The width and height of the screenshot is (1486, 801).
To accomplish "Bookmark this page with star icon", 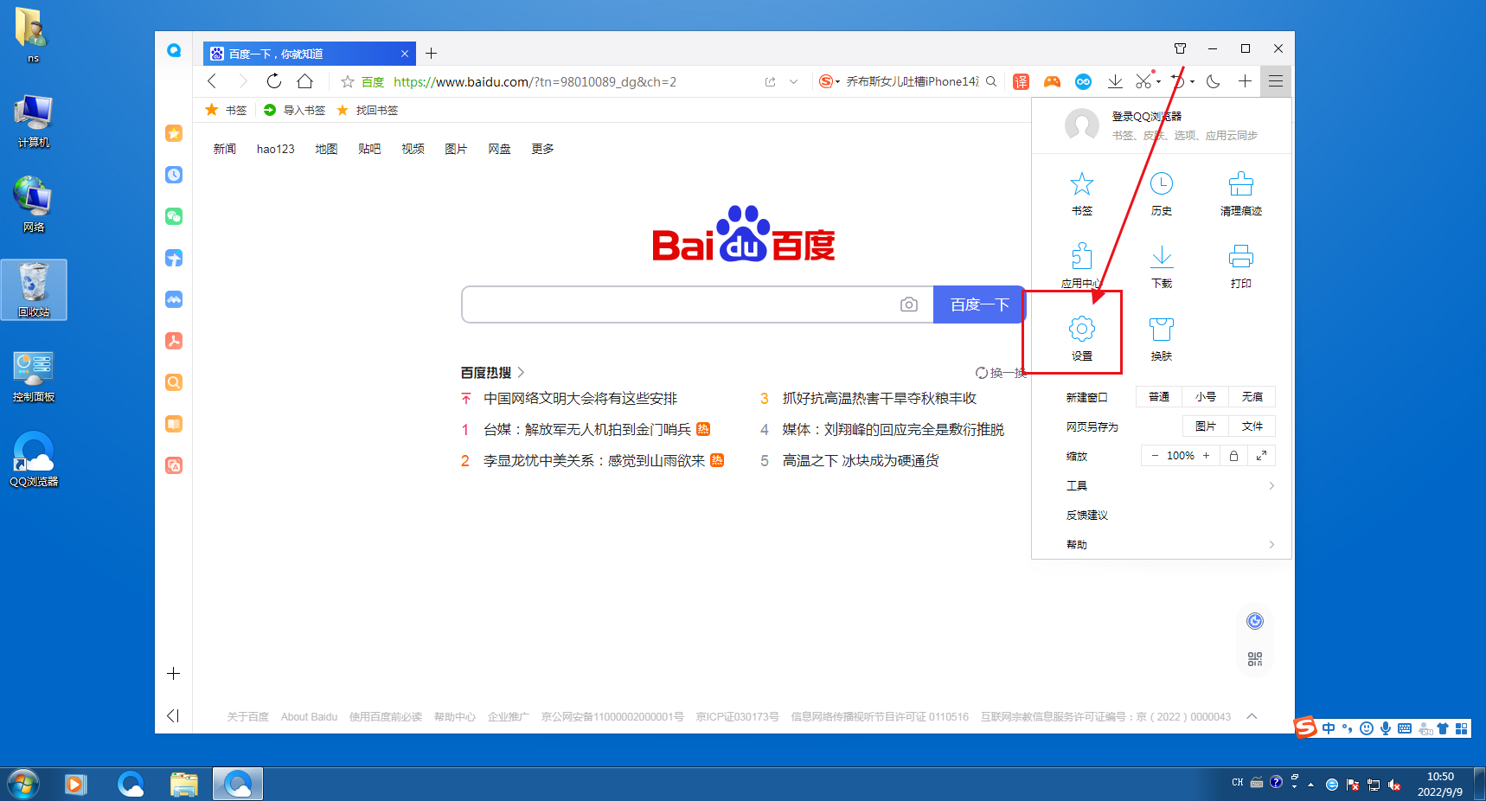I will [348, 82].
